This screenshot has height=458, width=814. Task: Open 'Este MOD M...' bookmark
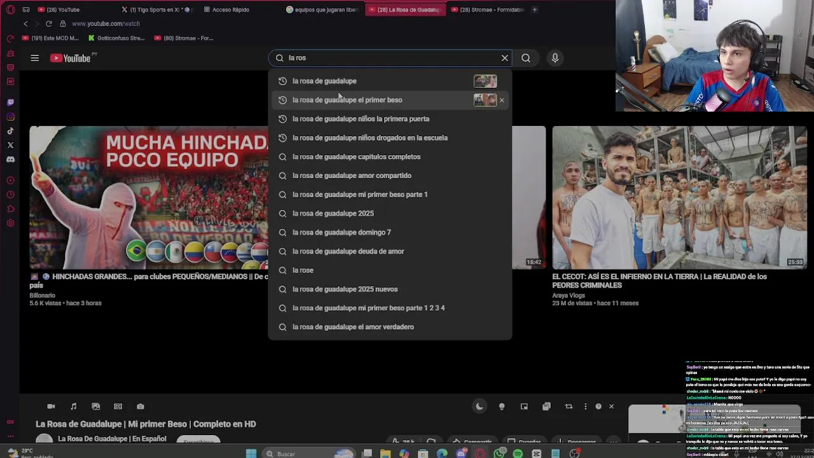point(50,38)
